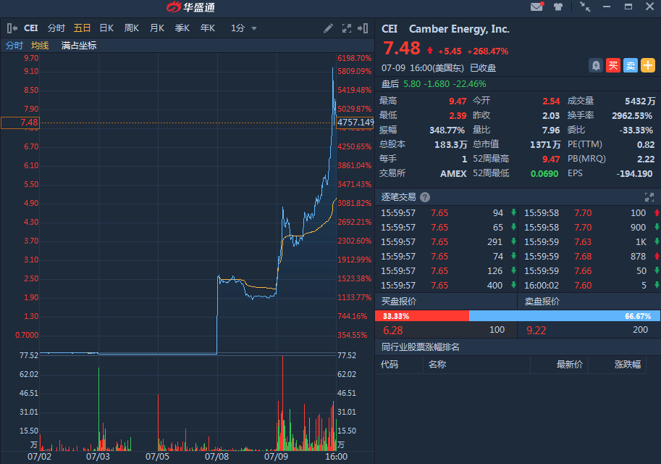Click the trade row with 291 shares
The width and height of the screenshot is (661, 464).
(447, 242)
